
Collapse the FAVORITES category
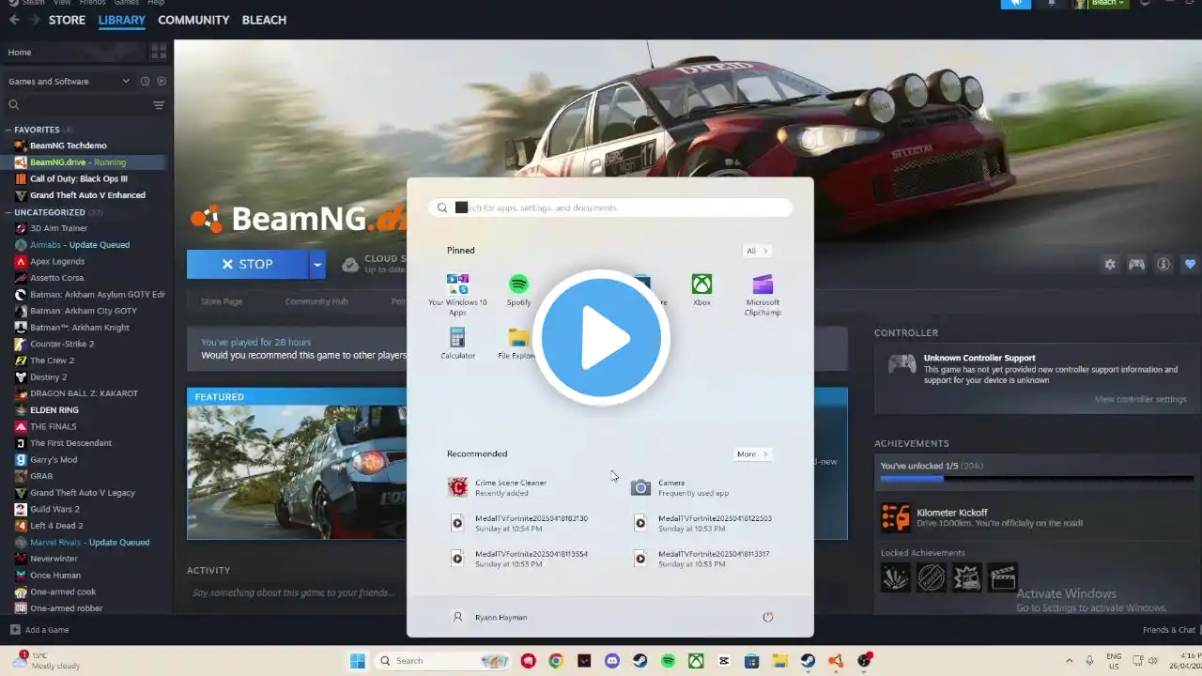8,130
